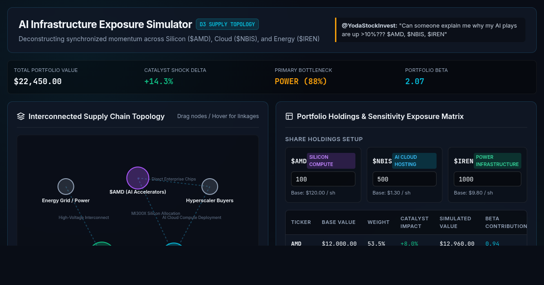Click the total portfolio value $22,450.00
Screen dimensions: 544x285
[x=38, y=81]
